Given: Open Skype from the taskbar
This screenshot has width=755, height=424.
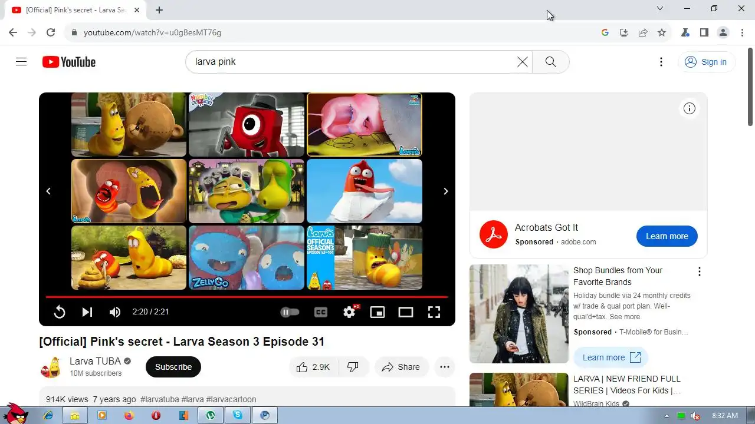Looking at the screenshot, I should [x=238, y=415].
